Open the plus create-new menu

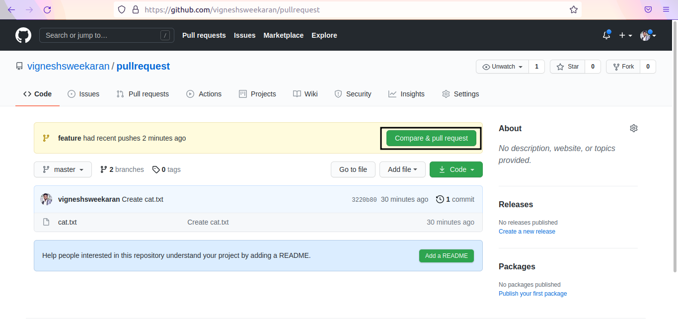tap(625, 35)
